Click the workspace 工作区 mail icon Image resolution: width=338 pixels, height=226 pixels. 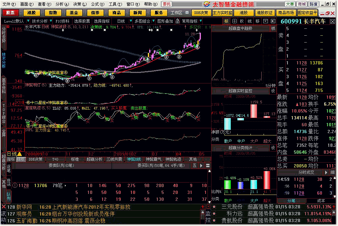tap(187, 13)
